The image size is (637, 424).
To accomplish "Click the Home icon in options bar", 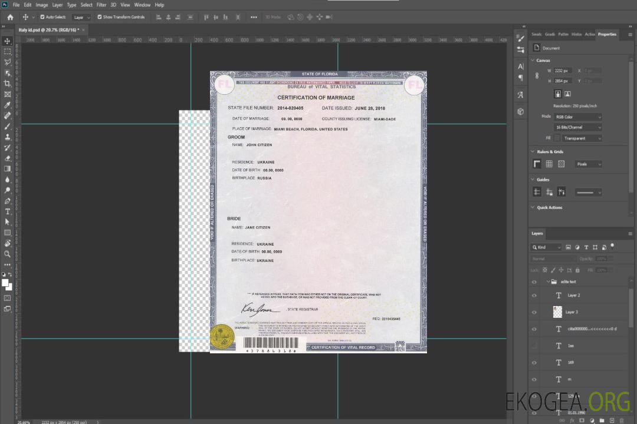I will point(10,17).
